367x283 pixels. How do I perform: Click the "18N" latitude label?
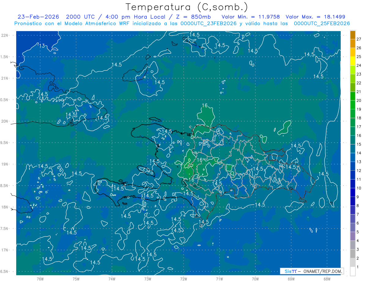coord(4,207)
